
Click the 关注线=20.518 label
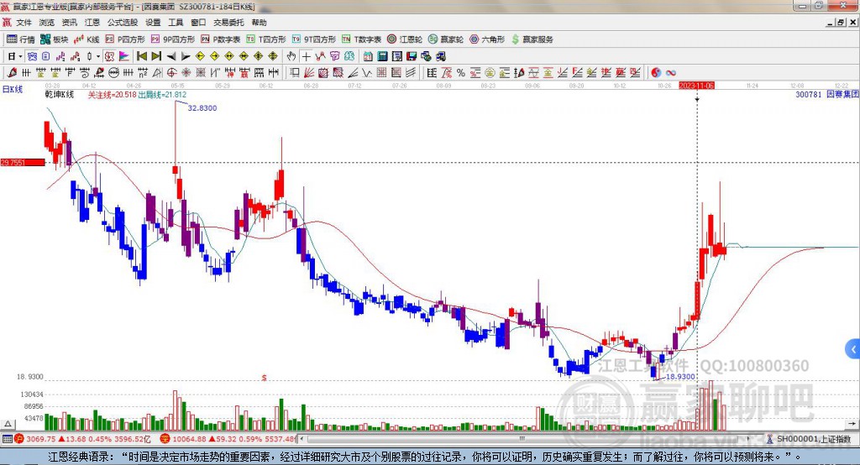(112, 94)
